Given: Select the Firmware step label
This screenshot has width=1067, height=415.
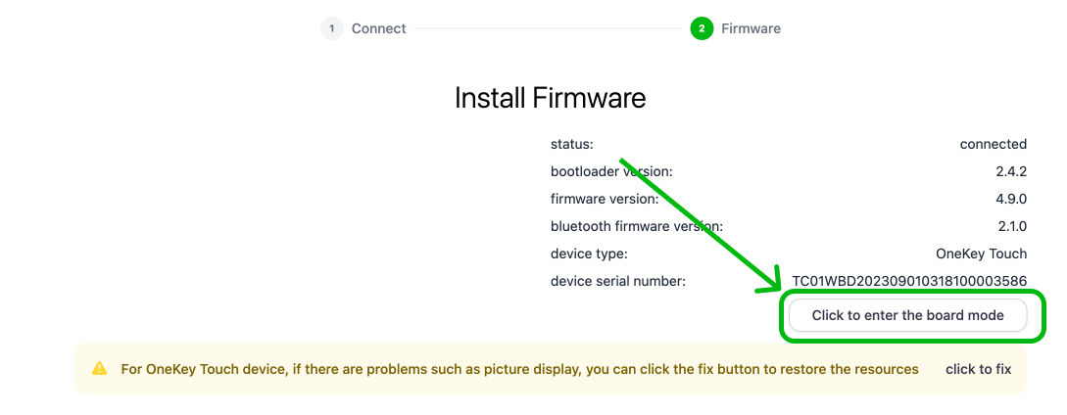Looking at the screenshot, I should tap(751, 28).
